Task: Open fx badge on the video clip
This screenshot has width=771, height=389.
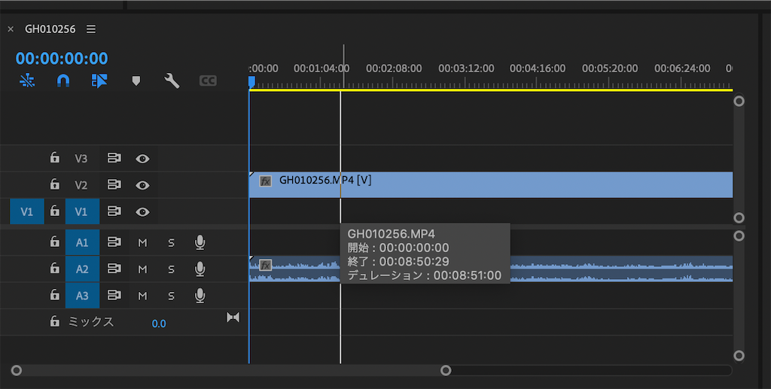Action: [x=266, y=181]
